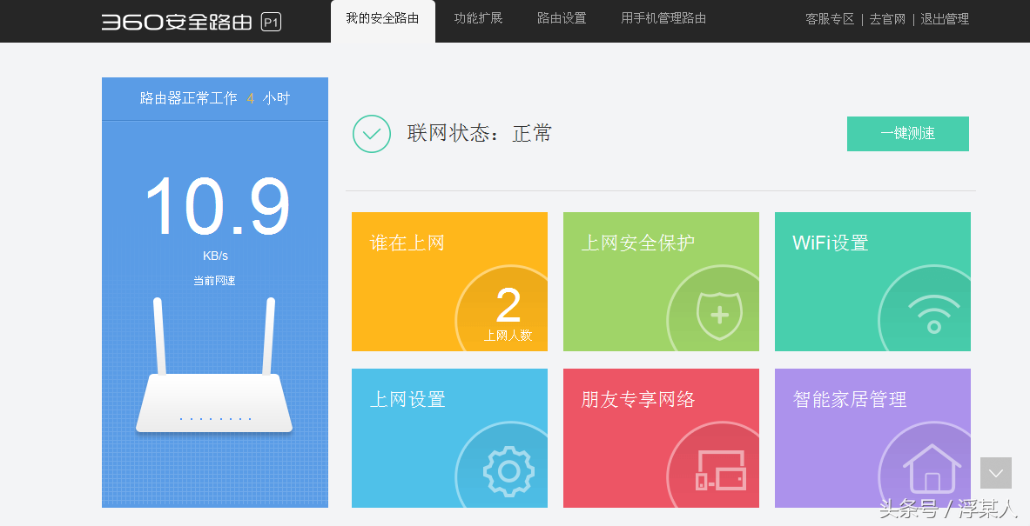
Task: Open the 谁在上网 tile
Action: [x=449, y=282]
